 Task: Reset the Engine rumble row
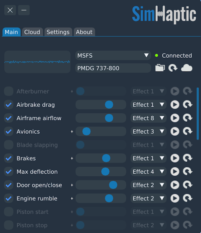coord(188,198)
